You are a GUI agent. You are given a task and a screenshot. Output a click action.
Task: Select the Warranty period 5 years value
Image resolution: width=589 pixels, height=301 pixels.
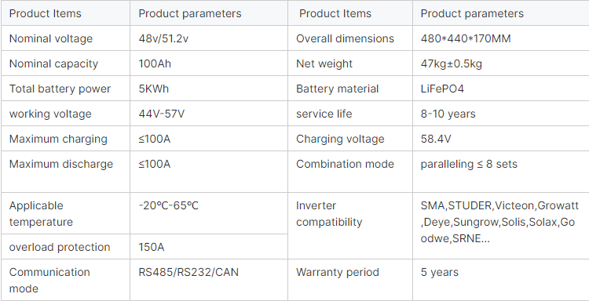pyautogui.click(x=440, y=272)
